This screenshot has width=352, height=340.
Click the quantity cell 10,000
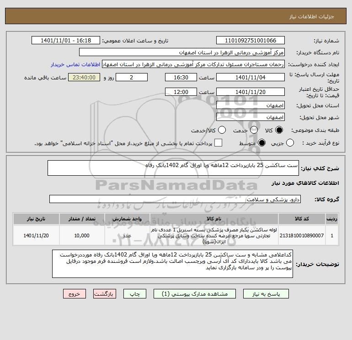[x=82, y=235]
